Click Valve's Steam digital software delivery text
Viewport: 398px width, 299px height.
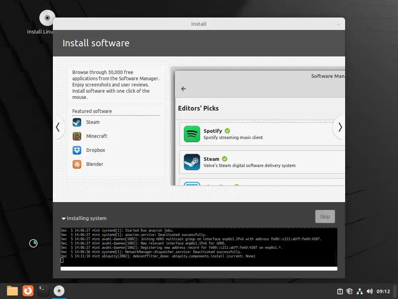[250, 165]
